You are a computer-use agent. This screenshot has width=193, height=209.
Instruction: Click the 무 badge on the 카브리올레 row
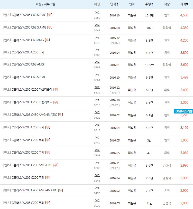click(56, 89)
